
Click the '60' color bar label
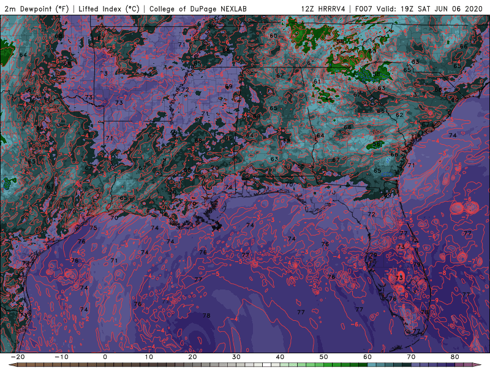click(x=367, y=357)
